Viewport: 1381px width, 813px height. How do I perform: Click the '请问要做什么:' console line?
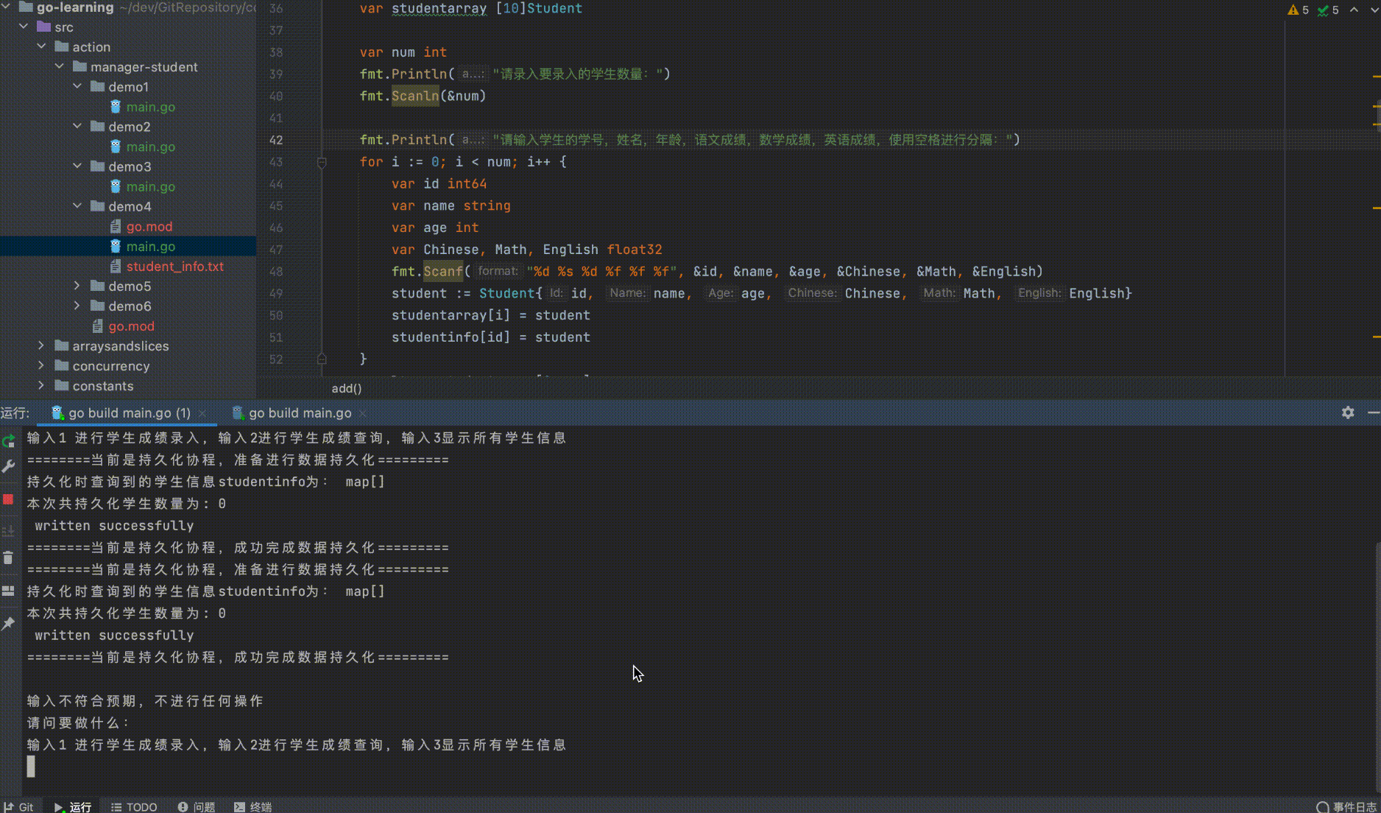[x=78, y=722]
